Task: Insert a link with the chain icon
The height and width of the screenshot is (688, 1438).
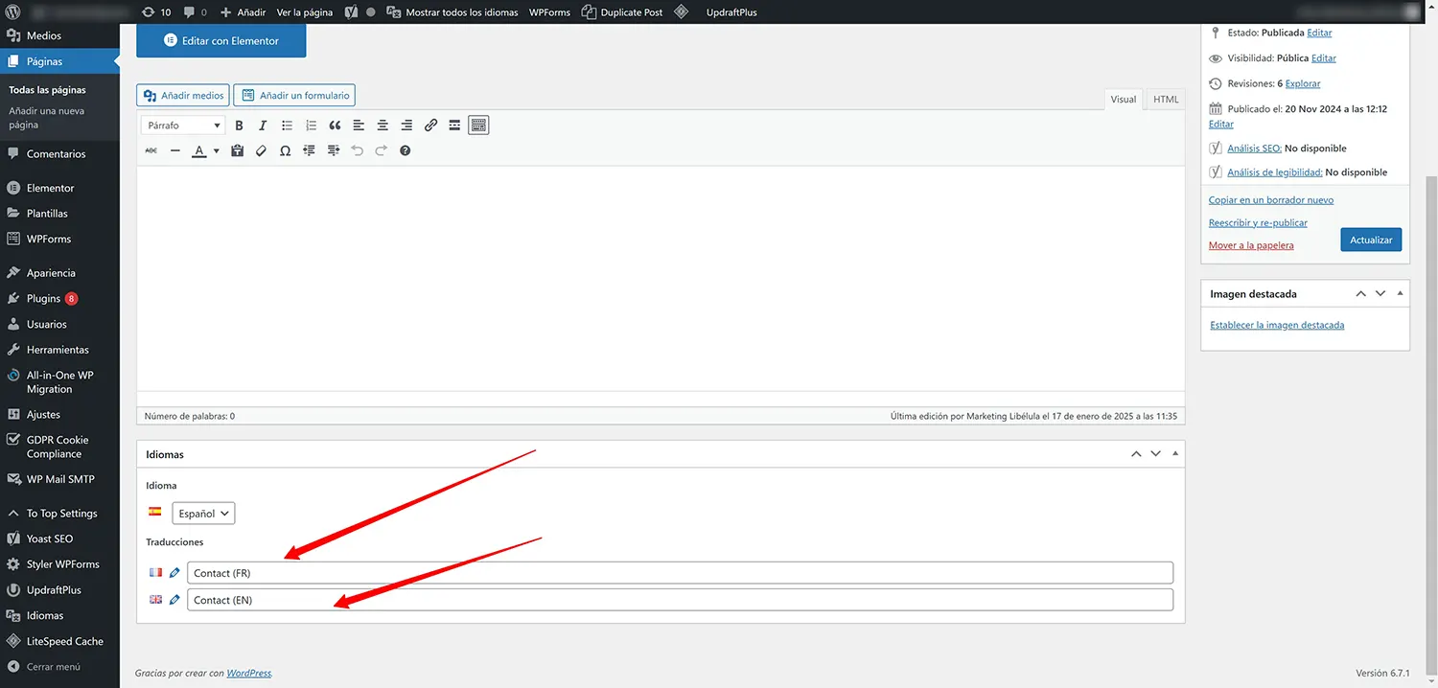Action: click(430, 126)
